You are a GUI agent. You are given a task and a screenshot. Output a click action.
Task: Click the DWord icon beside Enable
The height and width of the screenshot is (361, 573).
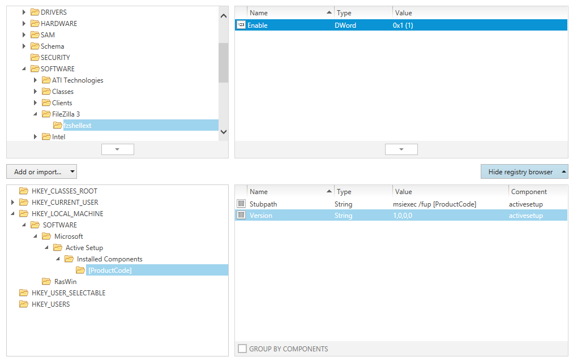point(241,25)
